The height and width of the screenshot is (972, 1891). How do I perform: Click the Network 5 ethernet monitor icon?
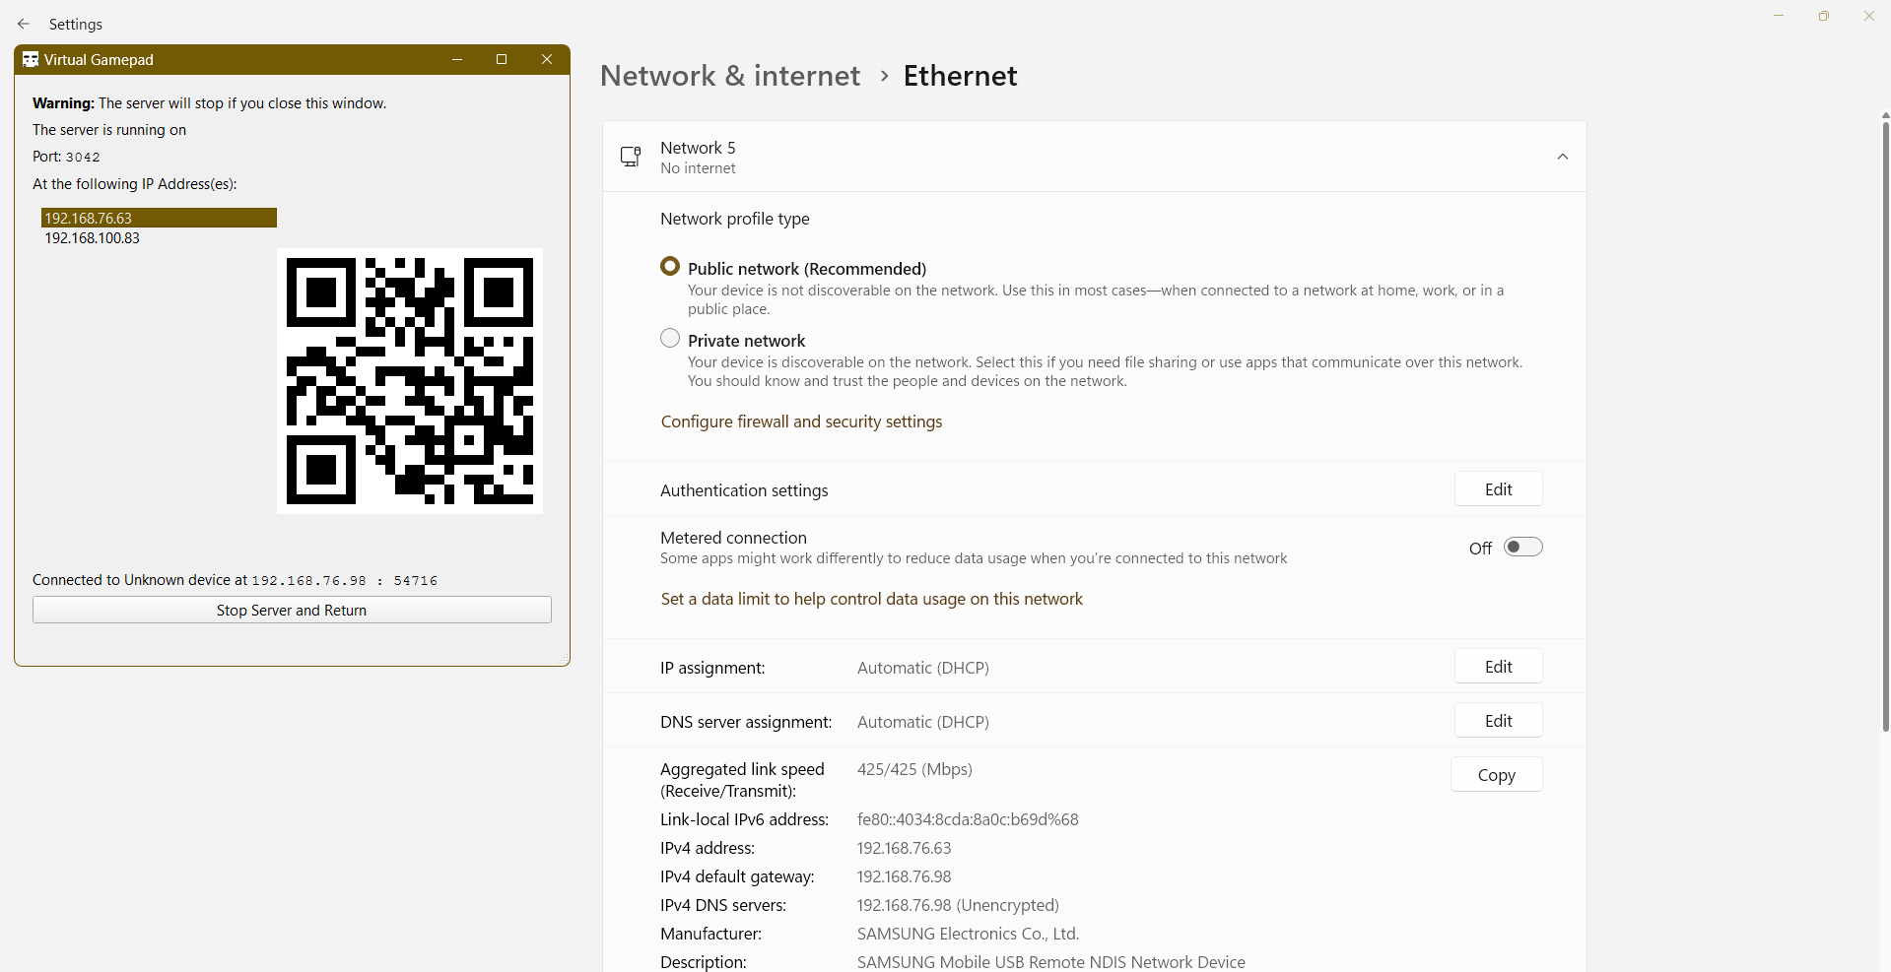(631, 157)
